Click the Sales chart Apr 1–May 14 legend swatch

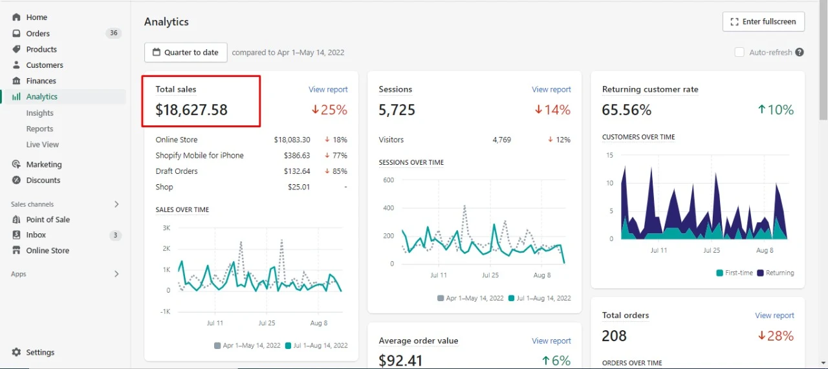coord(217,346)
